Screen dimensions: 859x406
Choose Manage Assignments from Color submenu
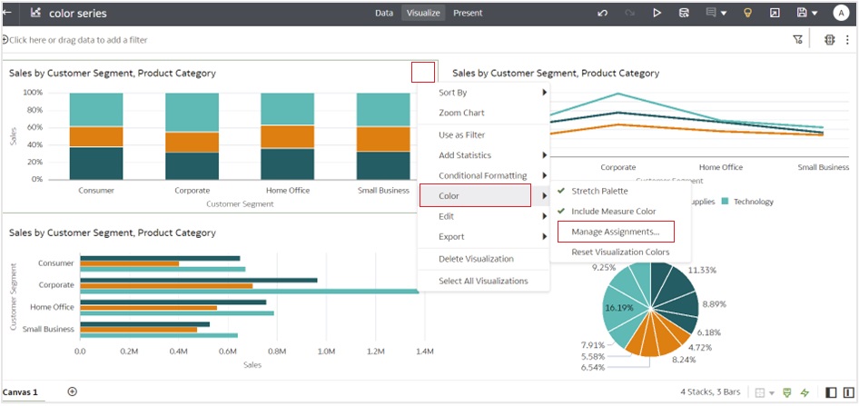pos(616,233)
